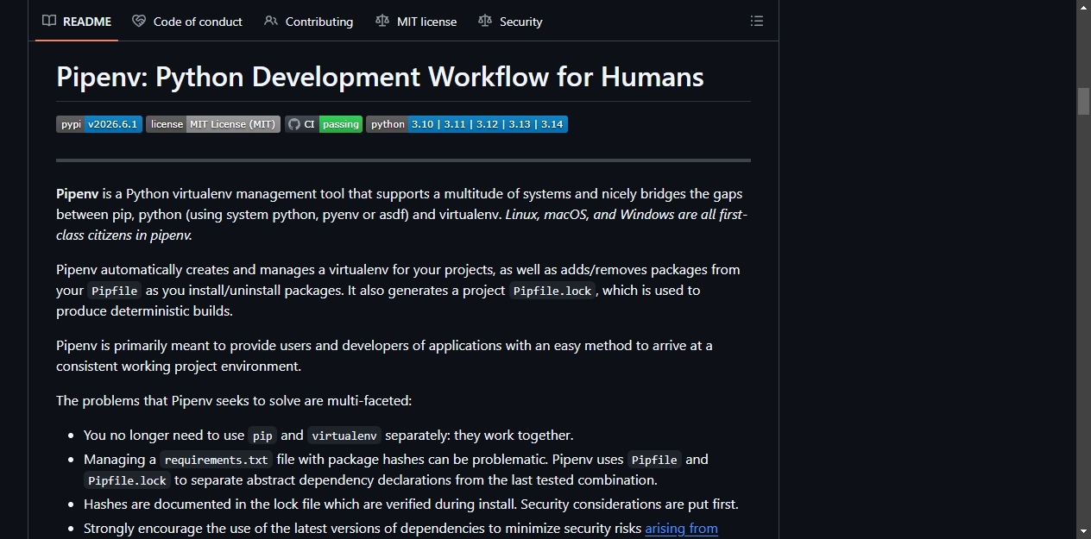Open the pypi v2026.6.1 badge
The image size is (1091, 539).
click(x=99, y=124)
